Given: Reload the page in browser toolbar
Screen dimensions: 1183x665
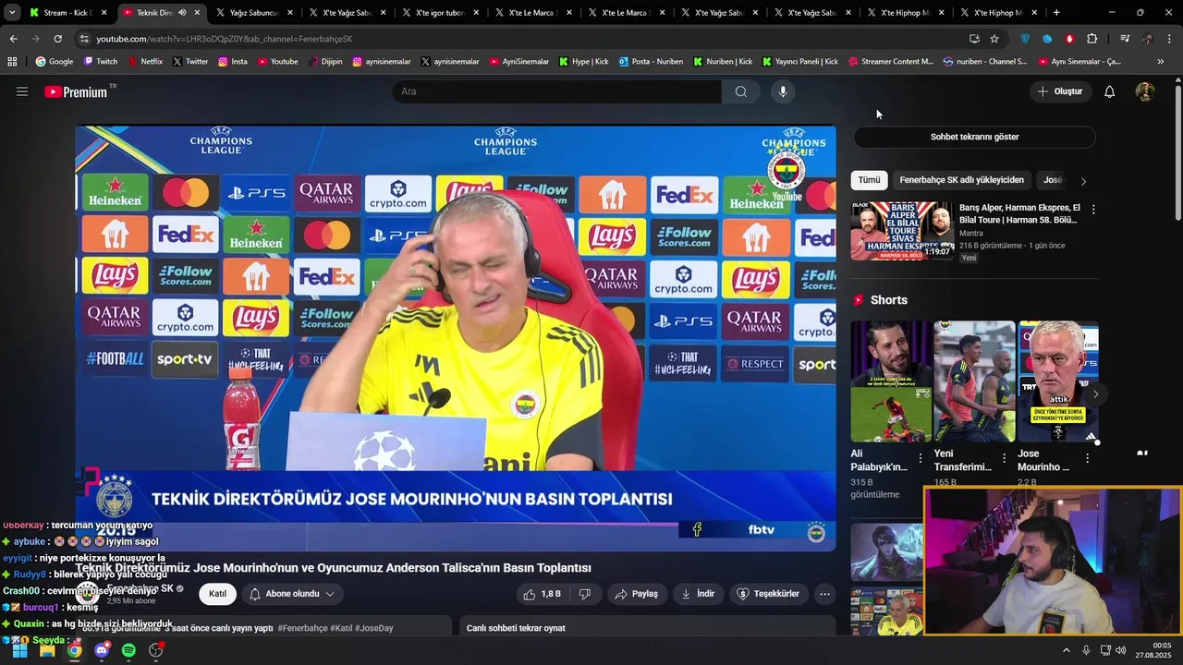Looking at the screenshot, I should (x=57, y=39).
